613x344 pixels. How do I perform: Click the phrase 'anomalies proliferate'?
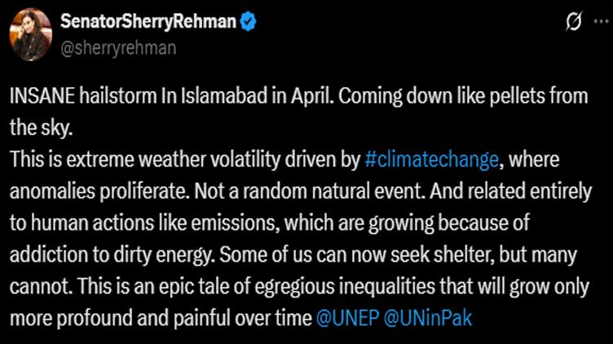tap(98, 191)
